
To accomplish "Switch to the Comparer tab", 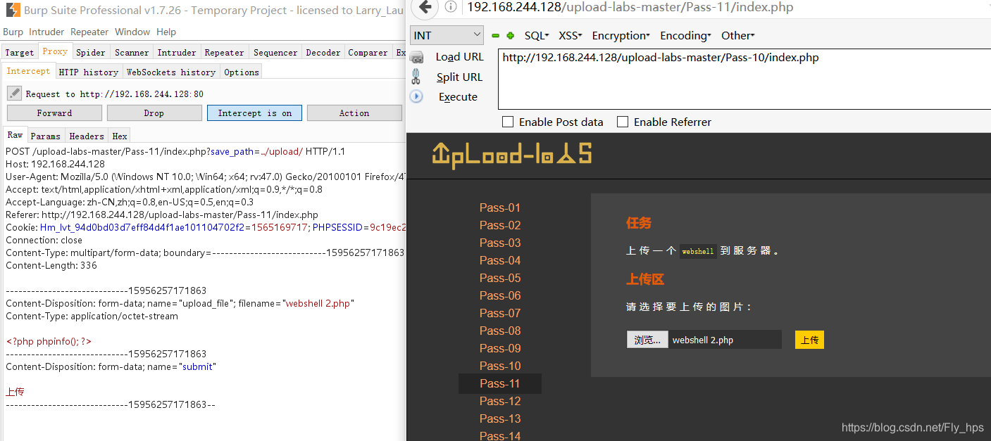I will coord(368,52).
